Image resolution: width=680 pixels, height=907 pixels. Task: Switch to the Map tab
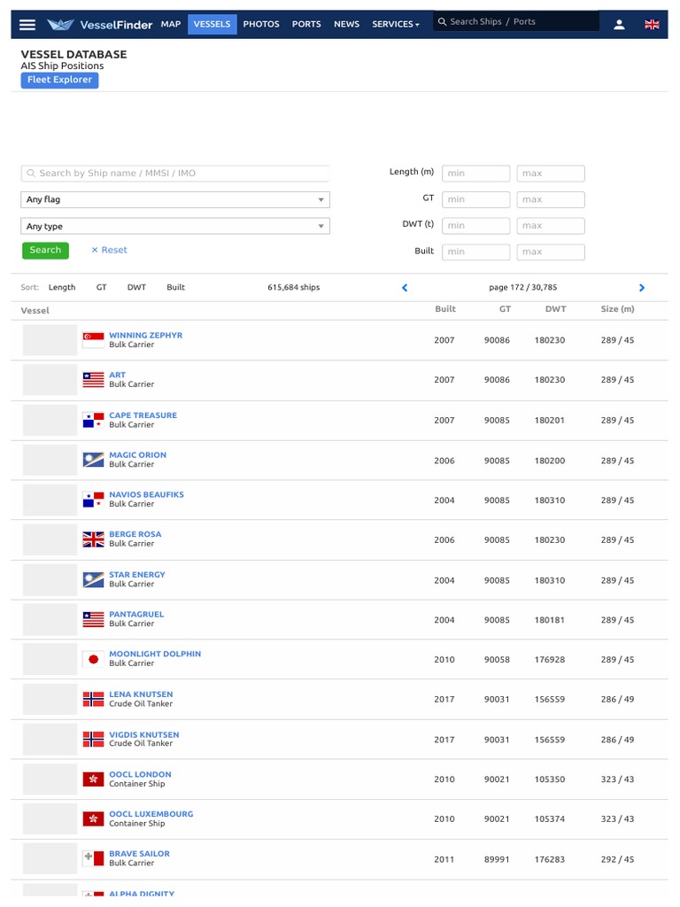pos(171,24)
